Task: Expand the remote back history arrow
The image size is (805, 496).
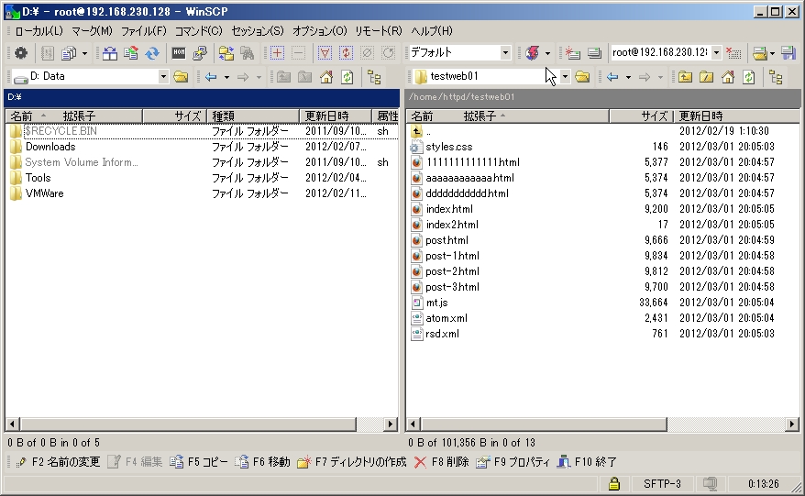Action: pyautogui.click(x=628, y=78)
